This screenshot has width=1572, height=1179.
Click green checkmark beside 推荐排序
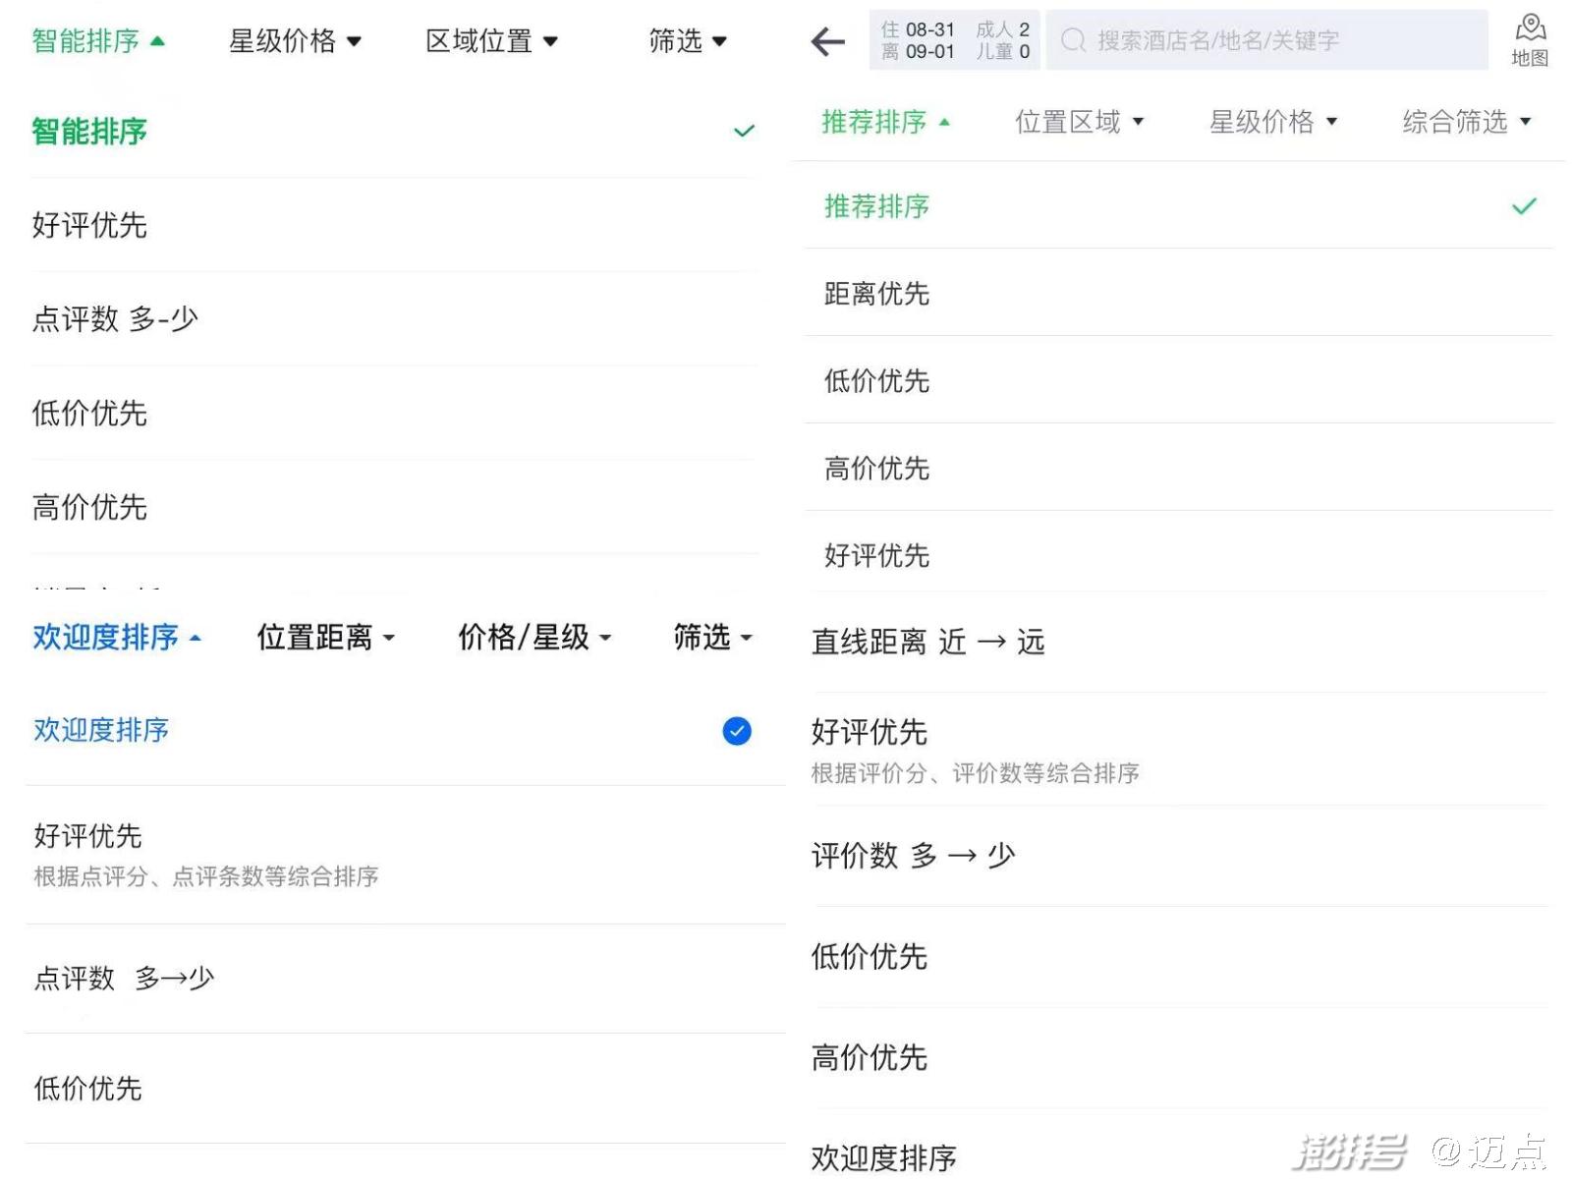click(1523, 206)
